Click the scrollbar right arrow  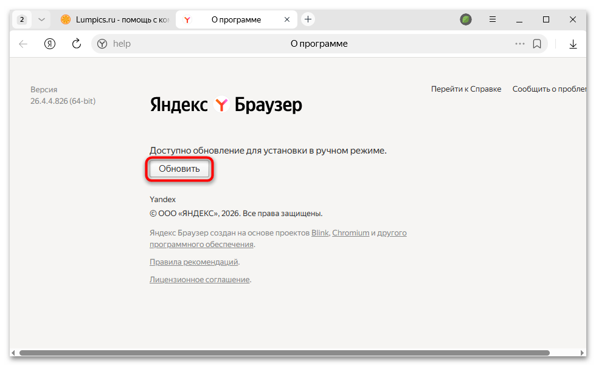tap(583, 353)
